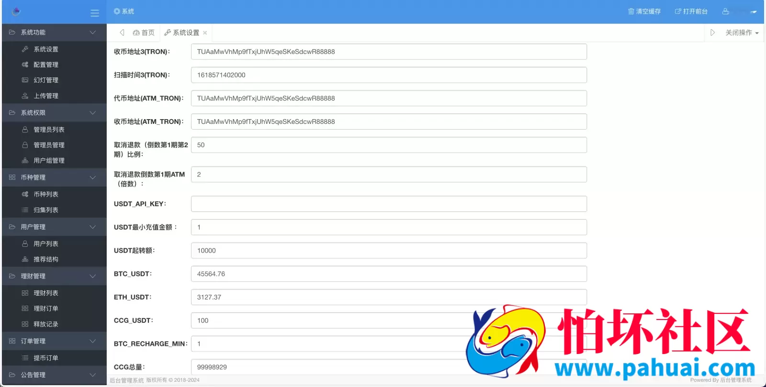
Task: Click the upload icon beside 上传管理
Action: click(25, 96)
